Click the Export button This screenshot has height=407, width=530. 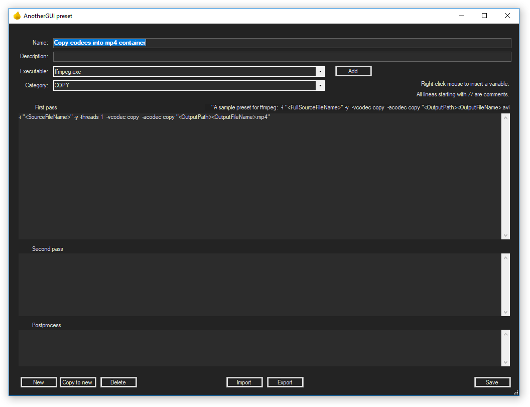(x=285, y=382)
